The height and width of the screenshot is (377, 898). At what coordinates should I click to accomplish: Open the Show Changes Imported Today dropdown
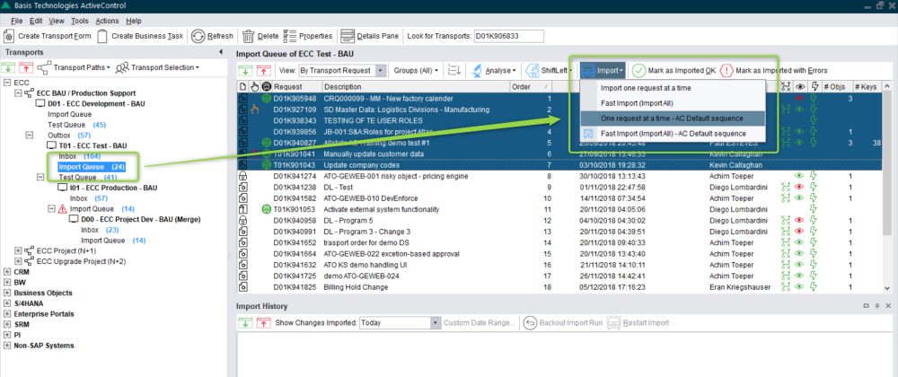pos(434,322)
